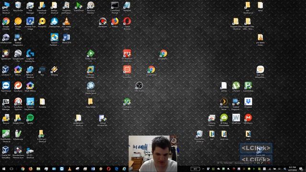Click the taskbar clock and date

[292, 169]
